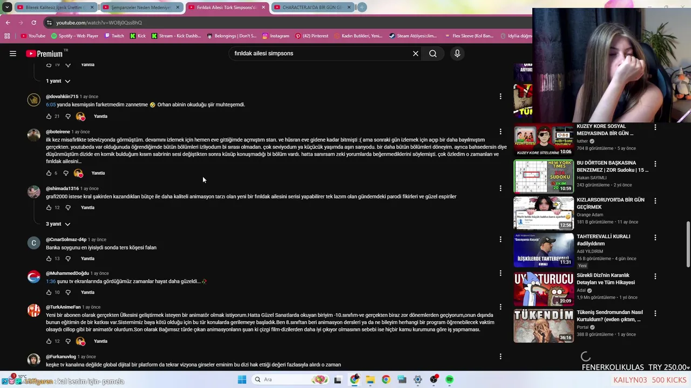Expand the '3 yanıt' replies
The image size is (691, 388).
point(58,224)
